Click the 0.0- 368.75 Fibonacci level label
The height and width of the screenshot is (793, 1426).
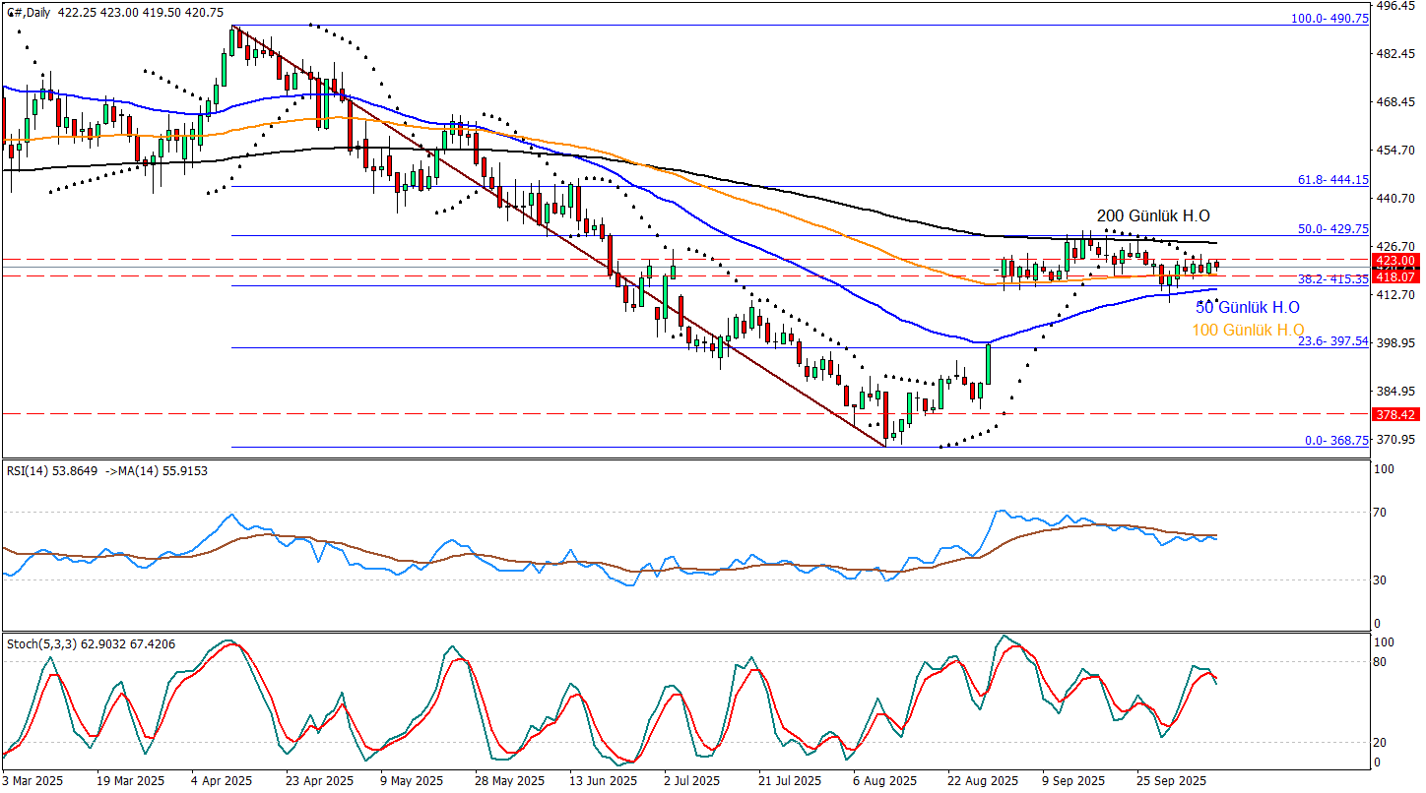coord(1336,441)
